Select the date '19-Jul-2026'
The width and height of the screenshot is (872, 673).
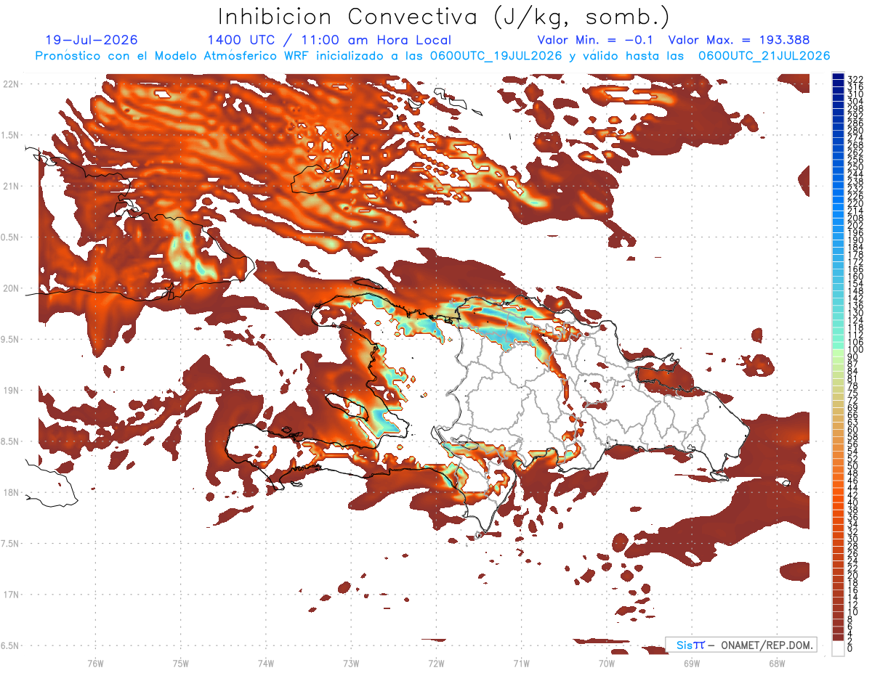(x=91, y=41)
